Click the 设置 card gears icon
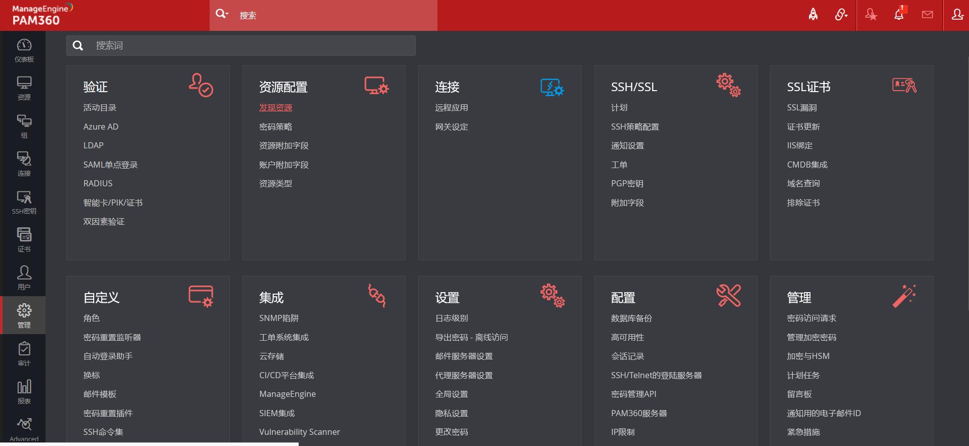The height and width of the screenshot is (446, 969). (x=552, y=296)
